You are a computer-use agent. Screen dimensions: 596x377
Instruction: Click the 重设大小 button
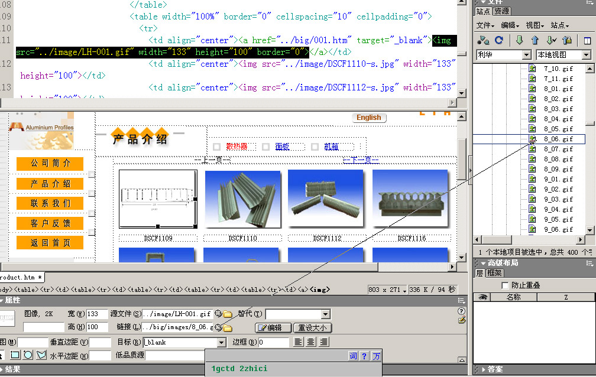tap(312, 327)
